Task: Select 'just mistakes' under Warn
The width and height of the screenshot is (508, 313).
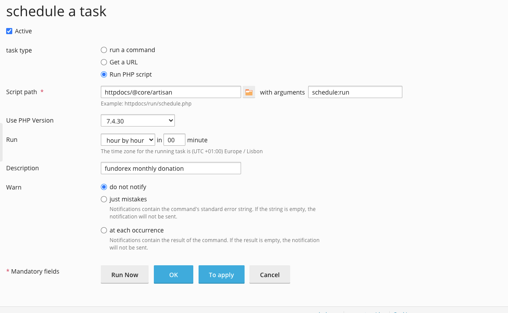Action: point(103,199)
